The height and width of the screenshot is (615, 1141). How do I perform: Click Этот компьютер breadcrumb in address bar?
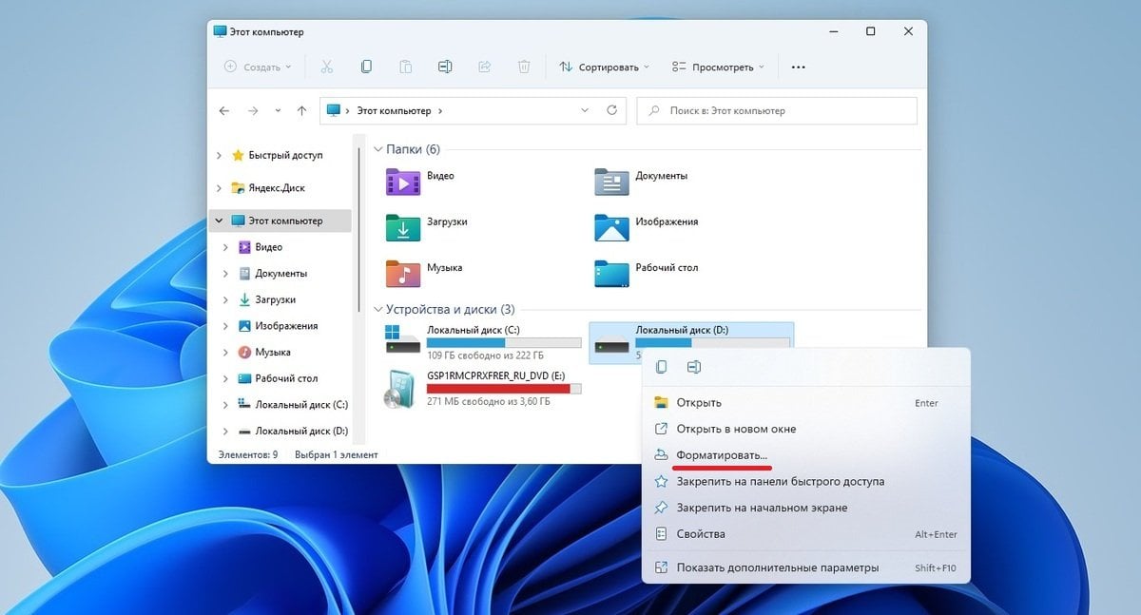click(x=394, y=110)
